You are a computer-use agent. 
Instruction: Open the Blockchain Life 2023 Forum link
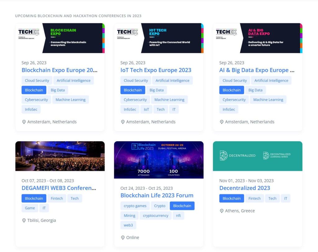[157, 196]
